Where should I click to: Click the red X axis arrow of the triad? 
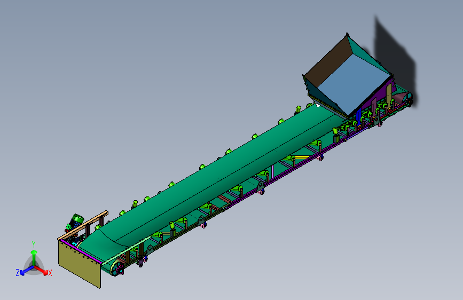pos(42,270)
